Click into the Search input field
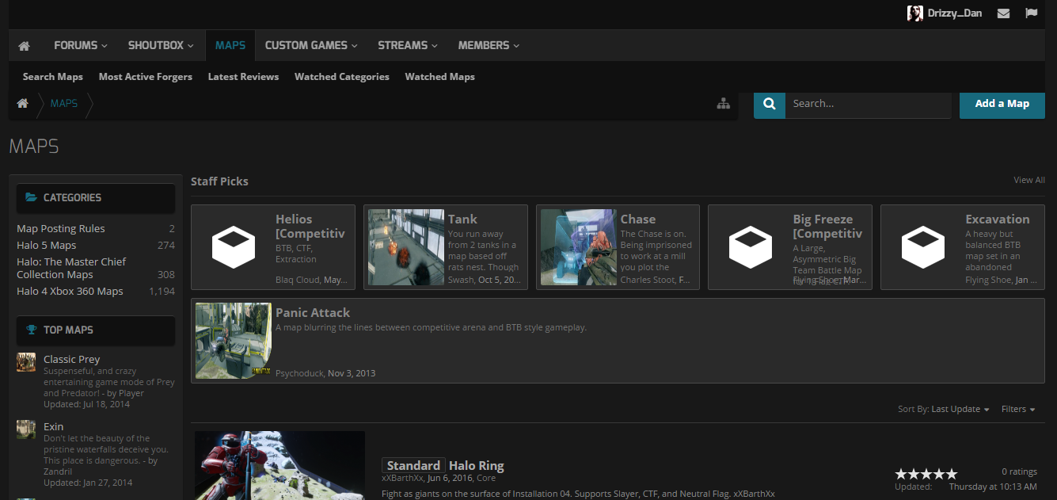1057x500 pixels. (867, 104)
